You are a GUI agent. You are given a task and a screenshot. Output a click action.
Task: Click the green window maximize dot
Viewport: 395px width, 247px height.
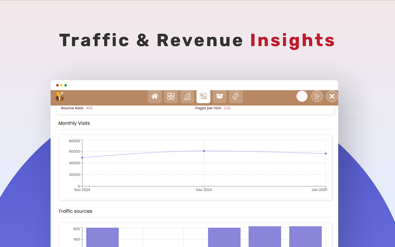pyautogui.click(x=65, y=85)
